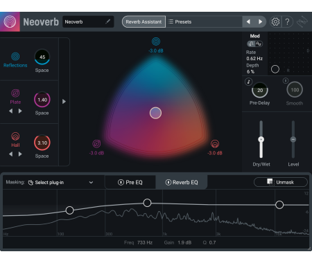The width and height of the screenshot is (312, 263).
Task: Click the Hall icon at blend pad corner
Action: [215, 144]
